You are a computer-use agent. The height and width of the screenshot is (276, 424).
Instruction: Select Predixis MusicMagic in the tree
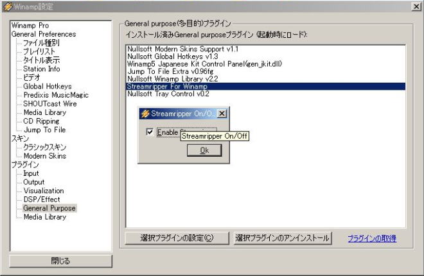[x=56, y=95]
